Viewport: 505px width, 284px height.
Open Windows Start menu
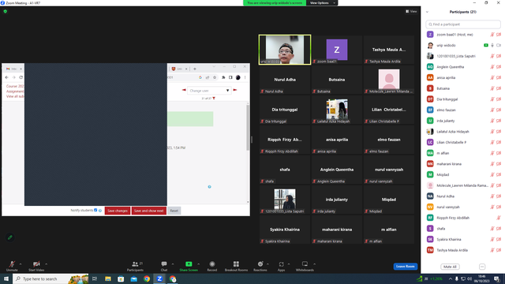tap(6, 278)
